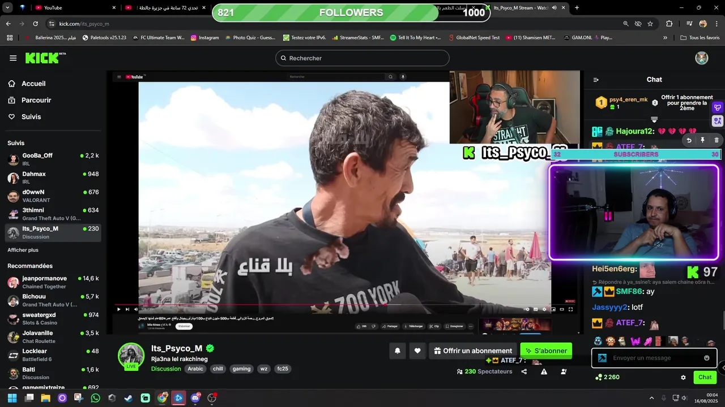Open the fc25 tag

click(x=282, y=369)
